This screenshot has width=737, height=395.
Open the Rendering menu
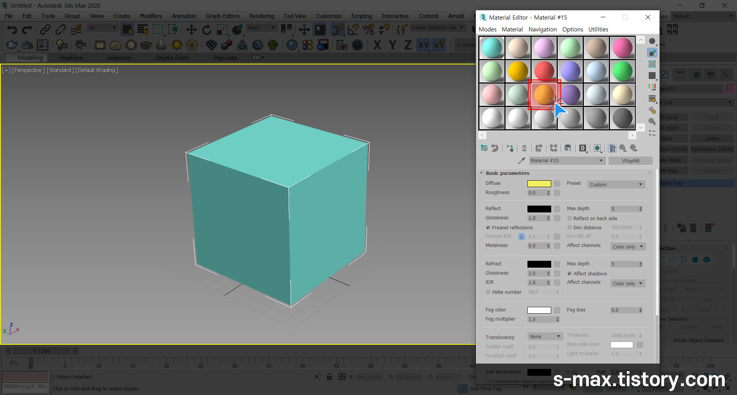pyautogui.click(x=261, y=16)
